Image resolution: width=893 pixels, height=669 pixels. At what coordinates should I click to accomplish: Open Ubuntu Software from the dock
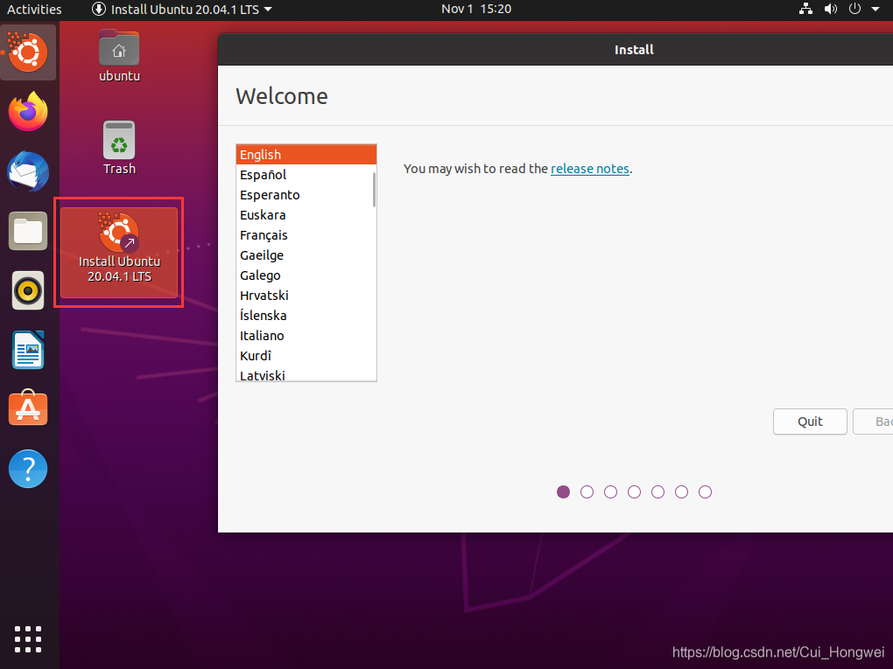(28, 408)
